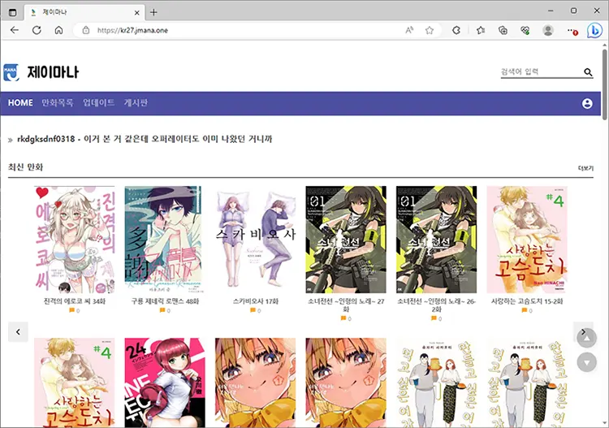Open 구룡 제네릭 로맨스 cover thumbnail

point(165,240)
